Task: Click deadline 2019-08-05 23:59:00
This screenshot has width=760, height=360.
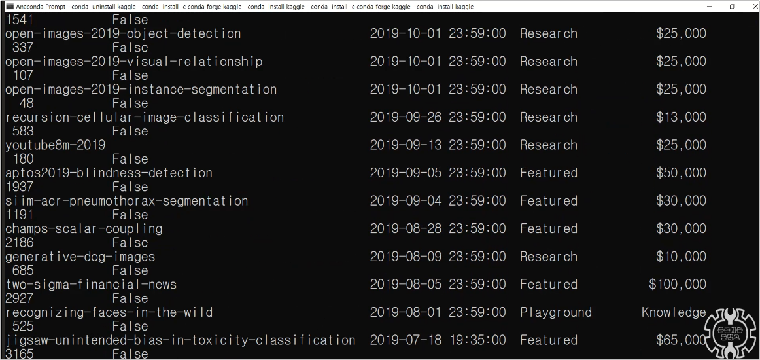Action: click(x=438, y=284)
